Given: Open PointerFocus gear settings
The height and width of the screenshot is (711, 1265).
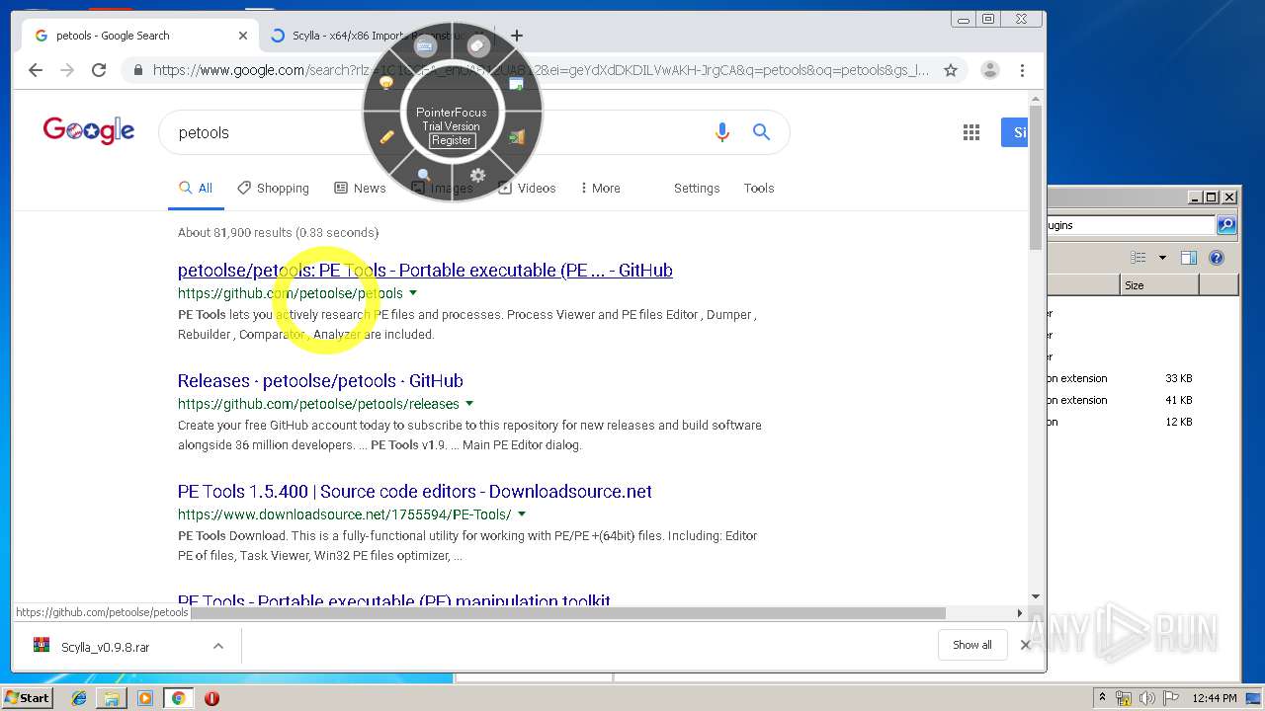Looking at the screenshot, I should click(477, 176).
